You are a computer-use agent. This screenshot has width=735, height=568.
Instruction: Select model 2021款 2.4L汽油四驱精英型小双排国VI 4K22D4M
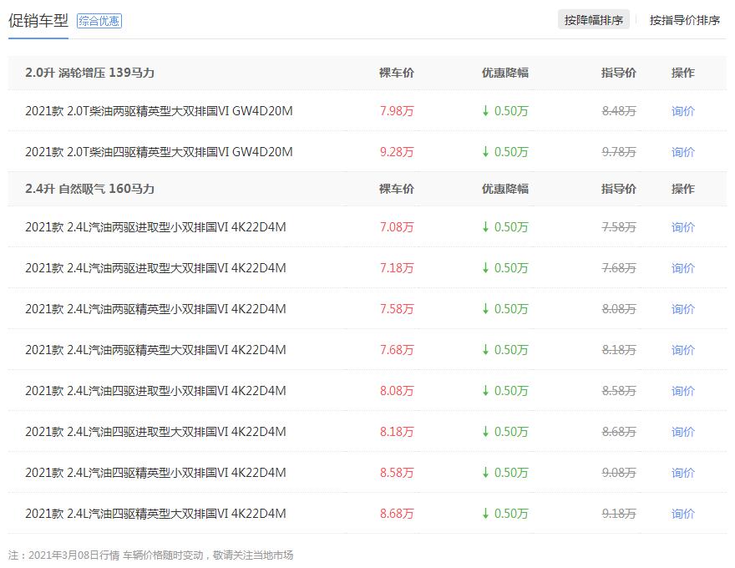coord(155,473)
